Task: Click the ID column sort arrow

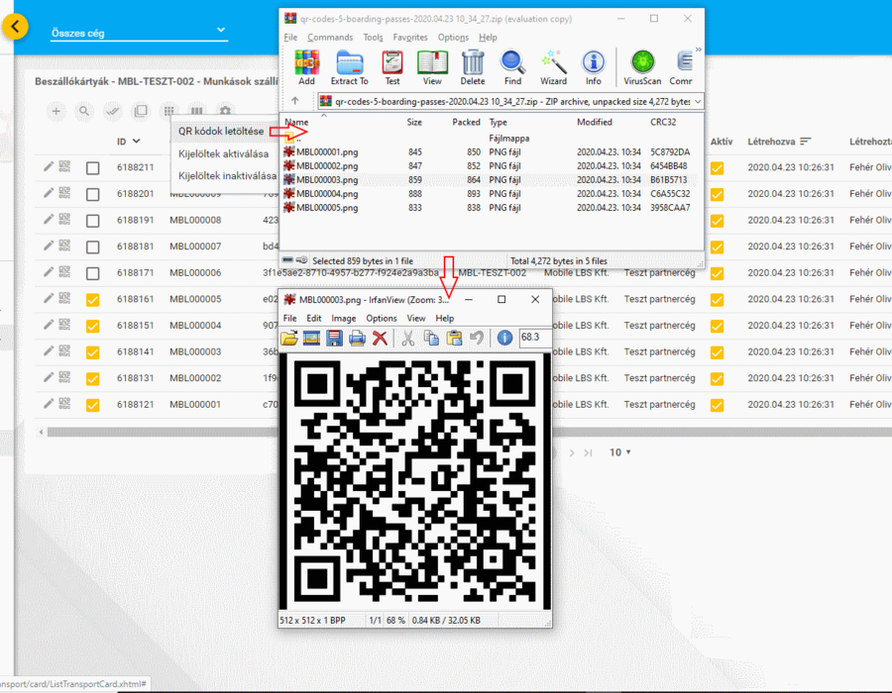Action: click(x=137, y=141)
